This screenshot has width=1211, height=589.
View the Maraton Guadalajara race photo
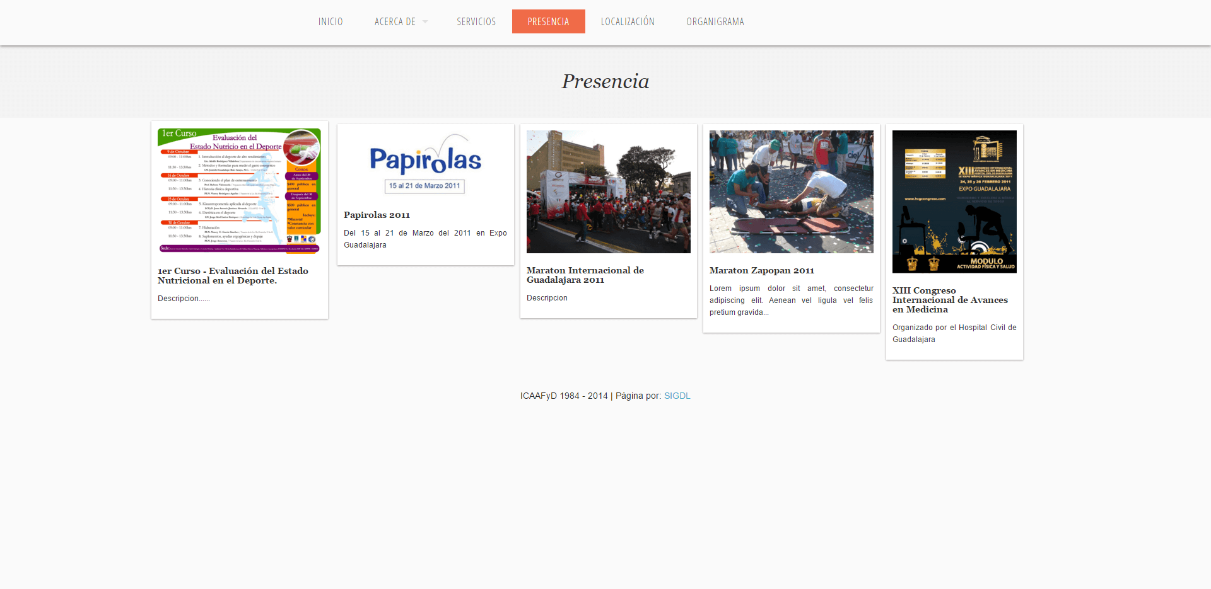(608, 192)
